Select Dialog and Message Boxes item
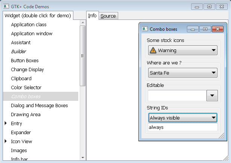Screen dimensions: 231x163 pos(39,105)
